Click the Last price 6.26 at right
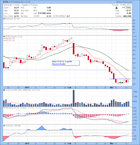The image size is (140, 145). point(129,13)
